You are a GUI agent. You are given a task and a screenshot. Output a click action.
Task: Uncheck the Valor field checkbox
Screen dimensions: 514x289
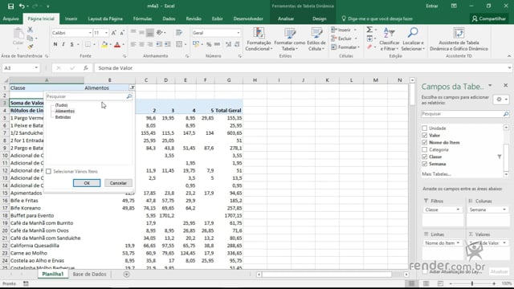tap(425, 136)
